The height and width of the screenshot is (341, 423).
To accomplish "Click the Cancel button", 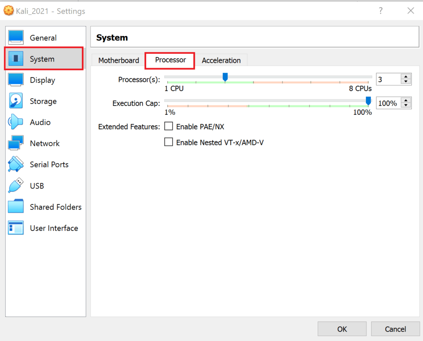I will coord(395,329).
